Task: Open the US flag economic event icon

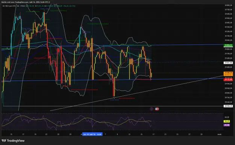Action: [157, 109]
